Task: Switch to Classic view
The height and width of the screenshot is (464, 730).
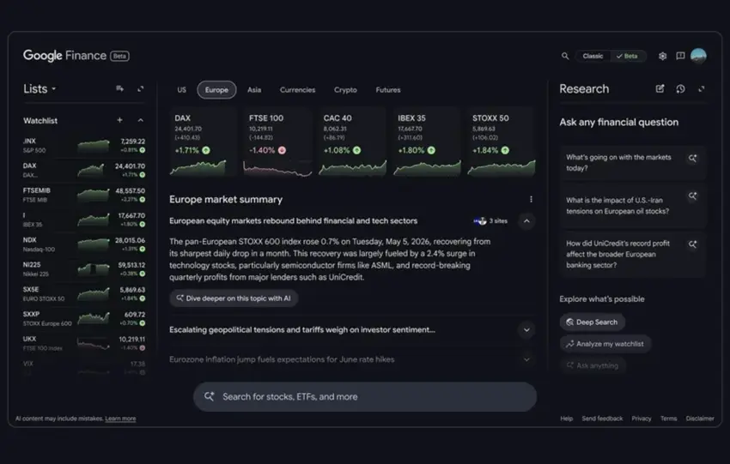Action: [593, 56]
